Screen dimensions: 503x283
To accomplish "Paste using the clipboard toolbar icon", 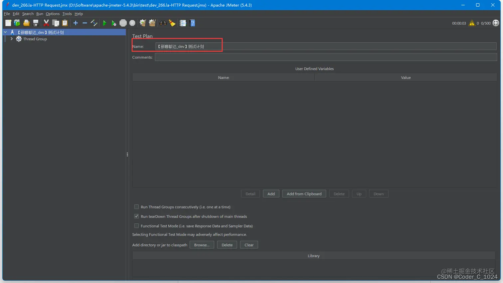I will pos(65,23).
